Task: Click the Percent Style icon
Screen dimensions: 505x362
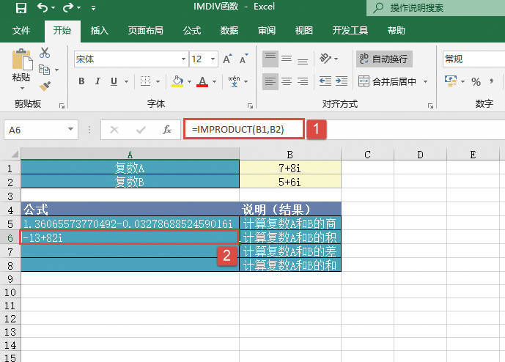Action: click(x=476, y=81)
